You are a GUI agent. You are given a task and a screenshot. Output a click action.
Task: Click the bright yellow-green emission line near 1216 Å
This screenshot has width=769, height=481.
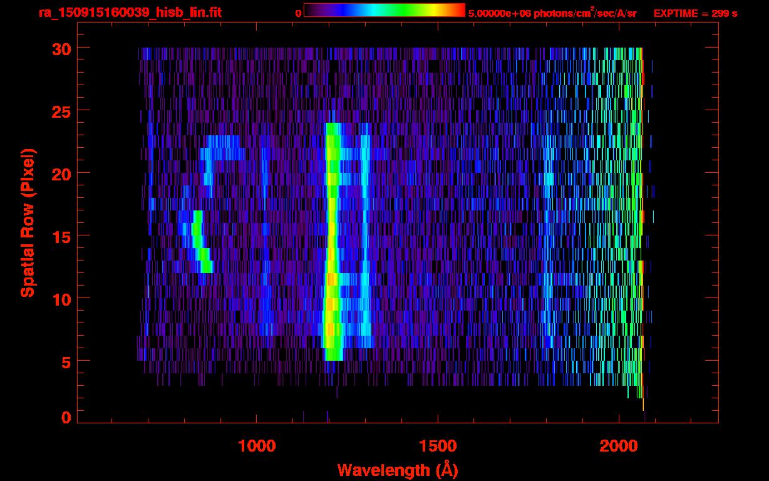(x=333, y=241)
